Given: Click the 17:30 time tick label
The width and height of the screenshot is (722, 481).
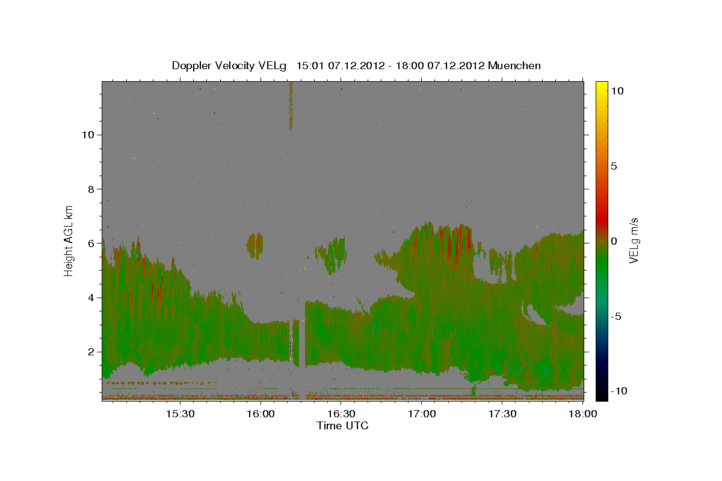Looking at the screenshot, I should pos(502,414).
